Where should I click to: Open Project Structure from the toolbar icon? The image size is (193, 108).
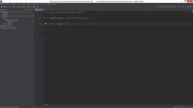click(189, 7)
